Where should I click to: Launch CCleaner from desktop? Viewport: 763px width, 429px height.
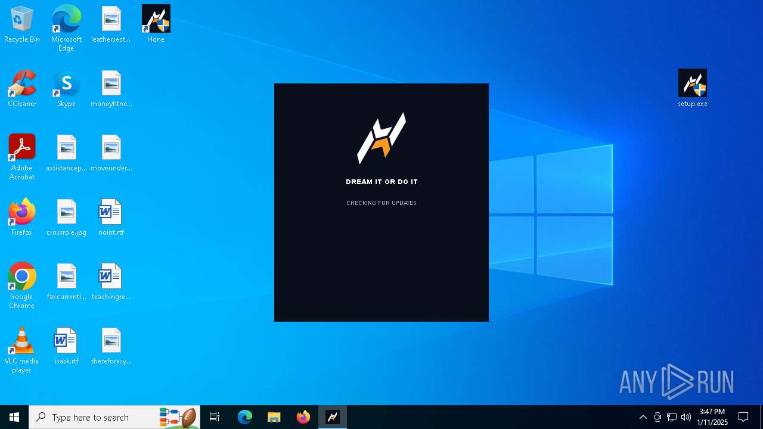(x=22, y=89)
